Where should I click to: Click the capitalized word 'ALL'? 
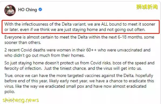click(x=105, y=24)
